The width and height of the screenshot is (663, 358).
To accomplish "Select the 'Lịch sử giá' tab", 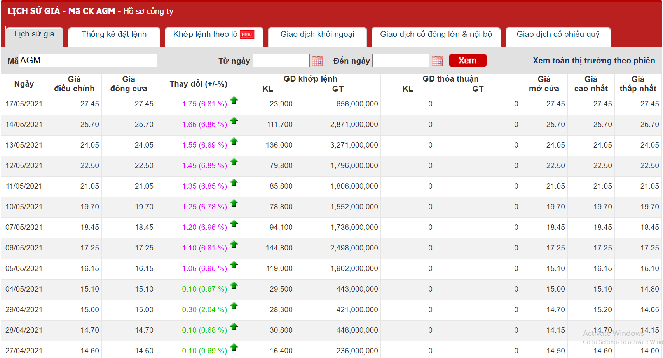I will point(34,34).
